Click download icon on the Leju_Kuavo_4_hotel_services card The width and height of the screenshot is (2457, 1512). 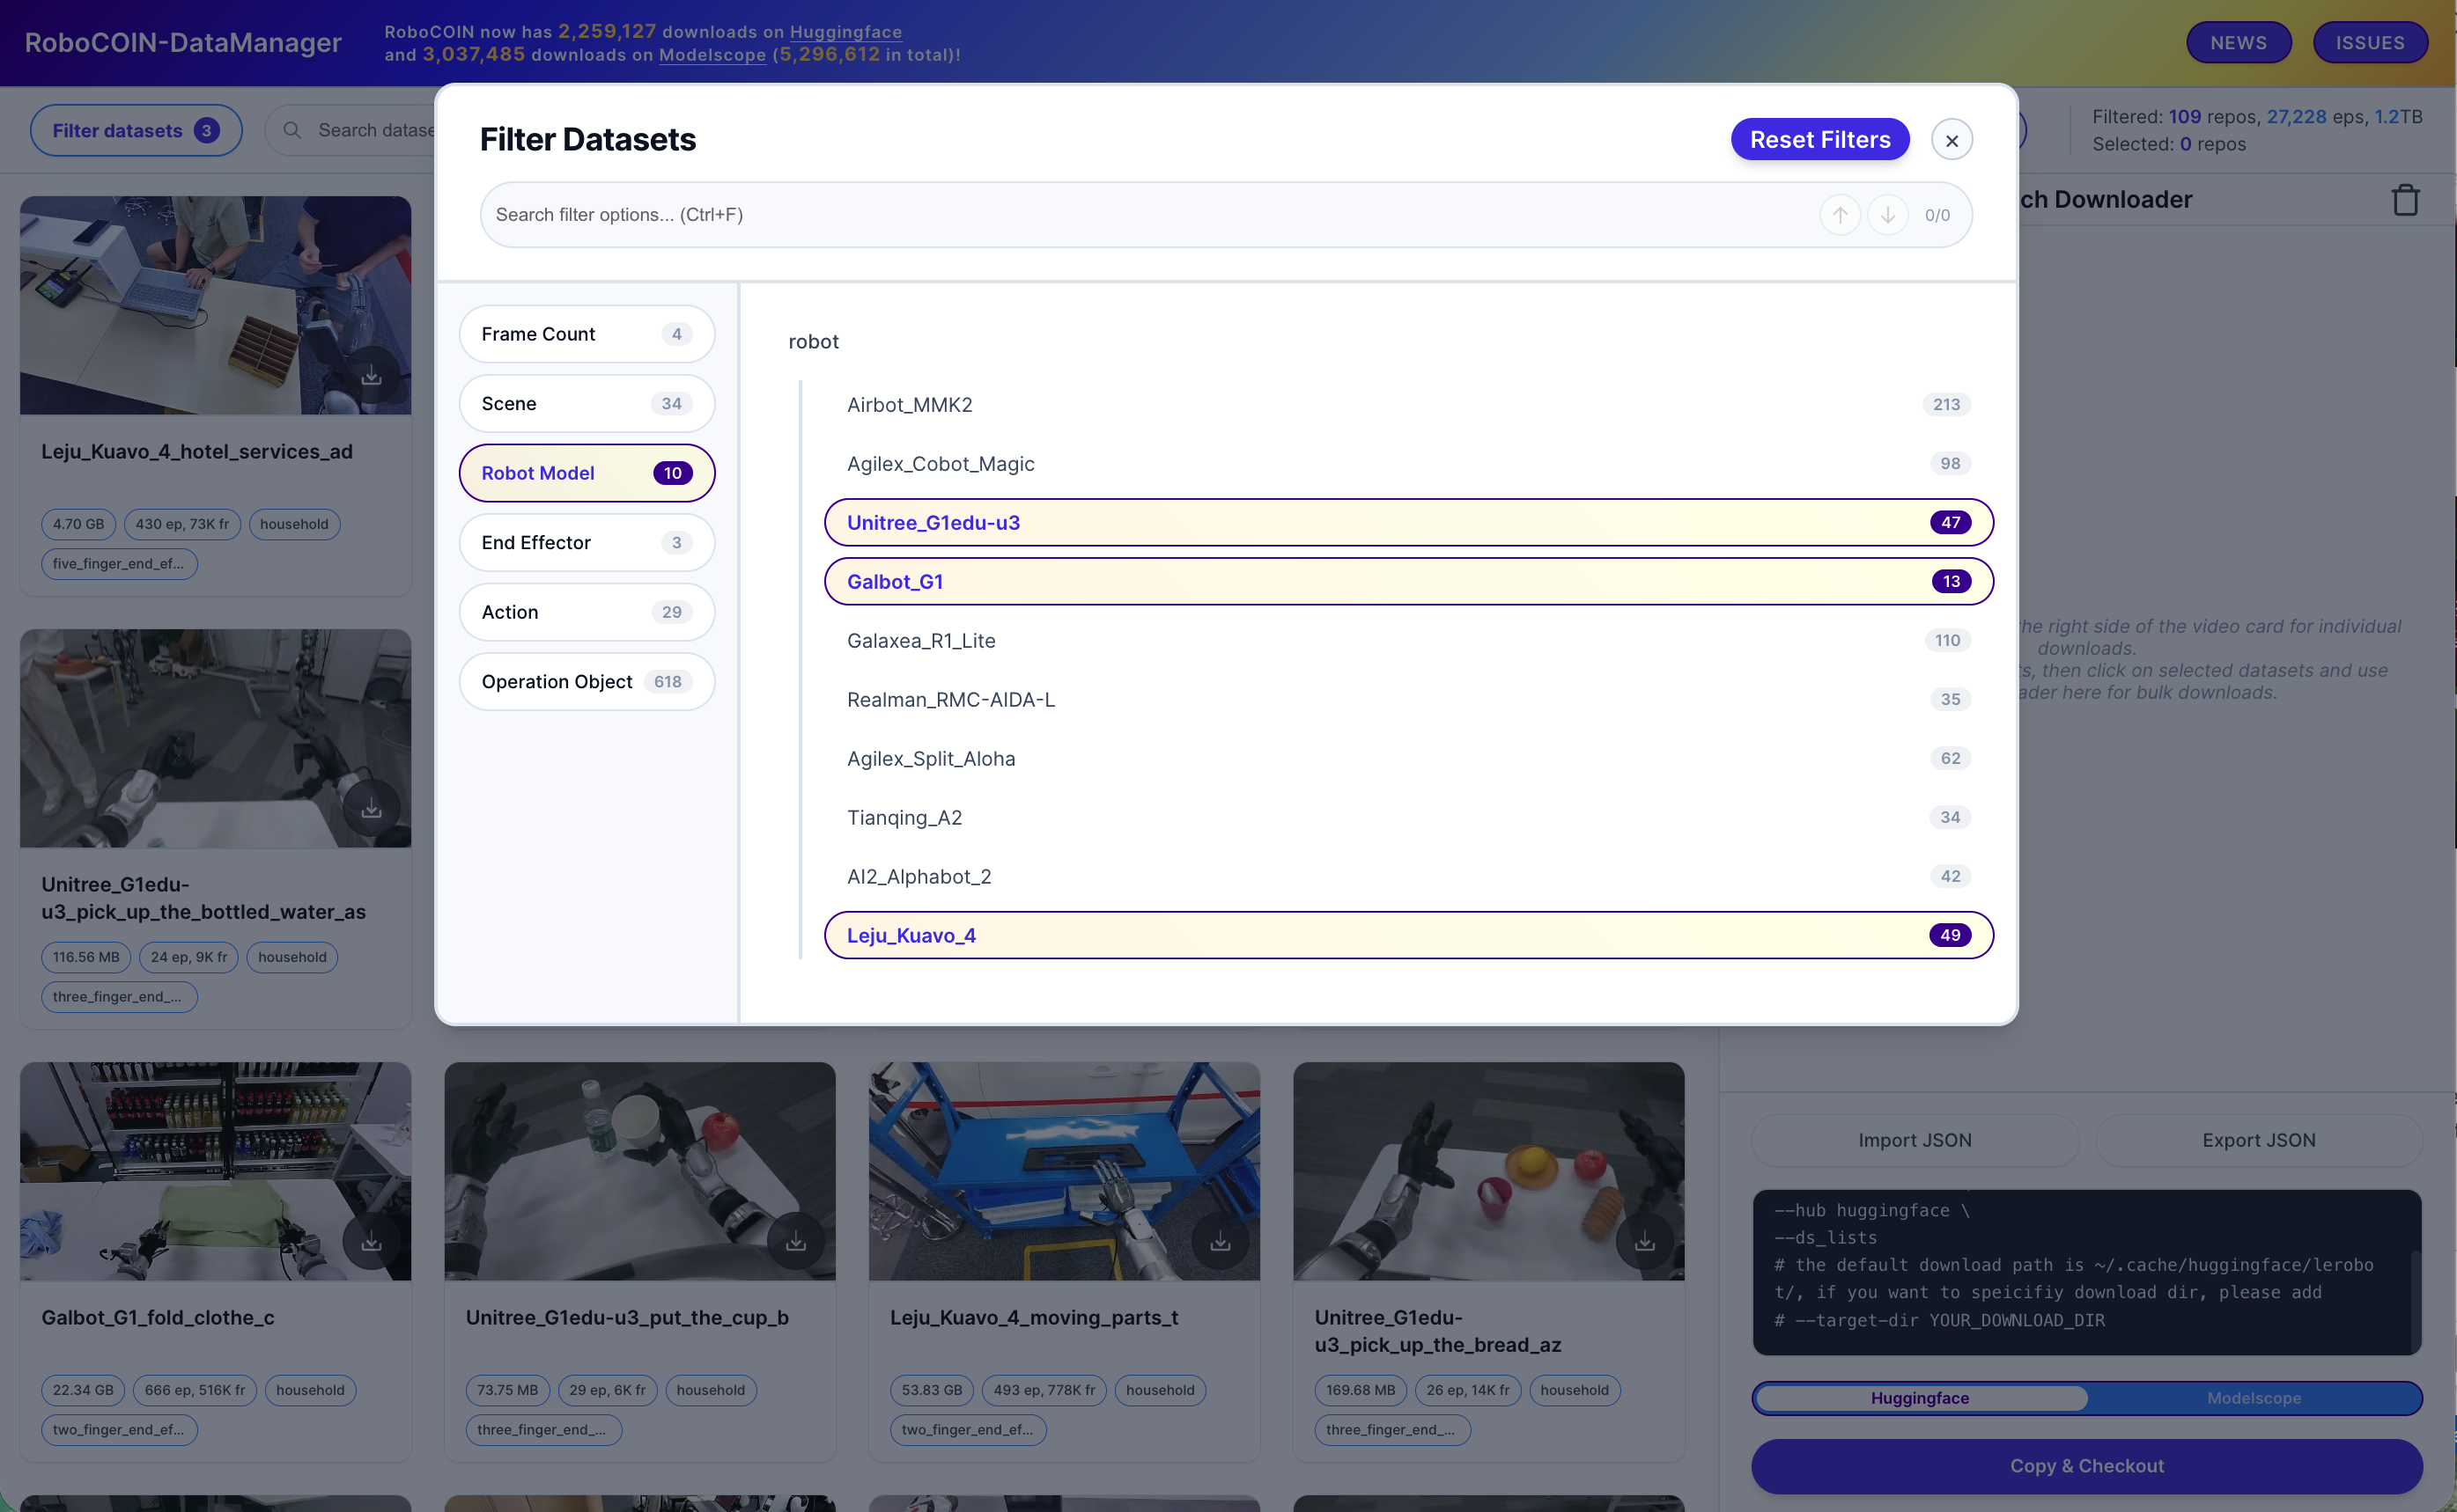(x=371, y=375)
